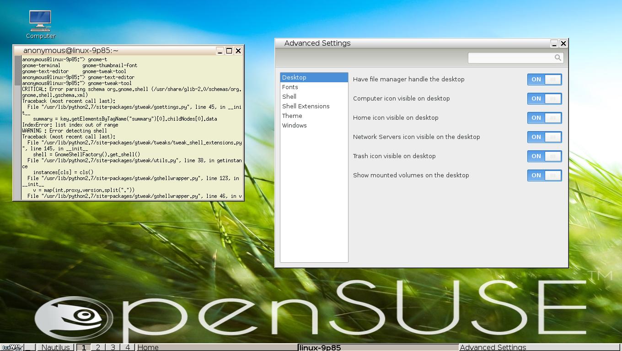Disable Show mounted volumes on the desktop
The width and height of the screenshot is (622, 351).
(x=544, y=175)
